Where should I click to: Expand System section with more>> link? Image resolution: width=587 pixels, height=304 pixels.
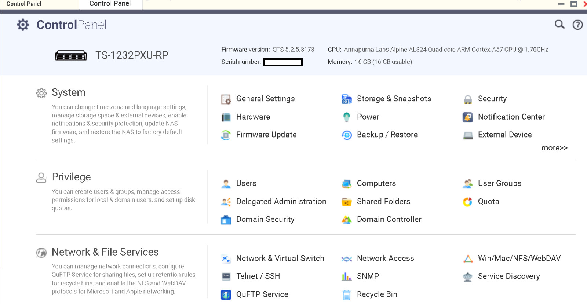(554, 148)
